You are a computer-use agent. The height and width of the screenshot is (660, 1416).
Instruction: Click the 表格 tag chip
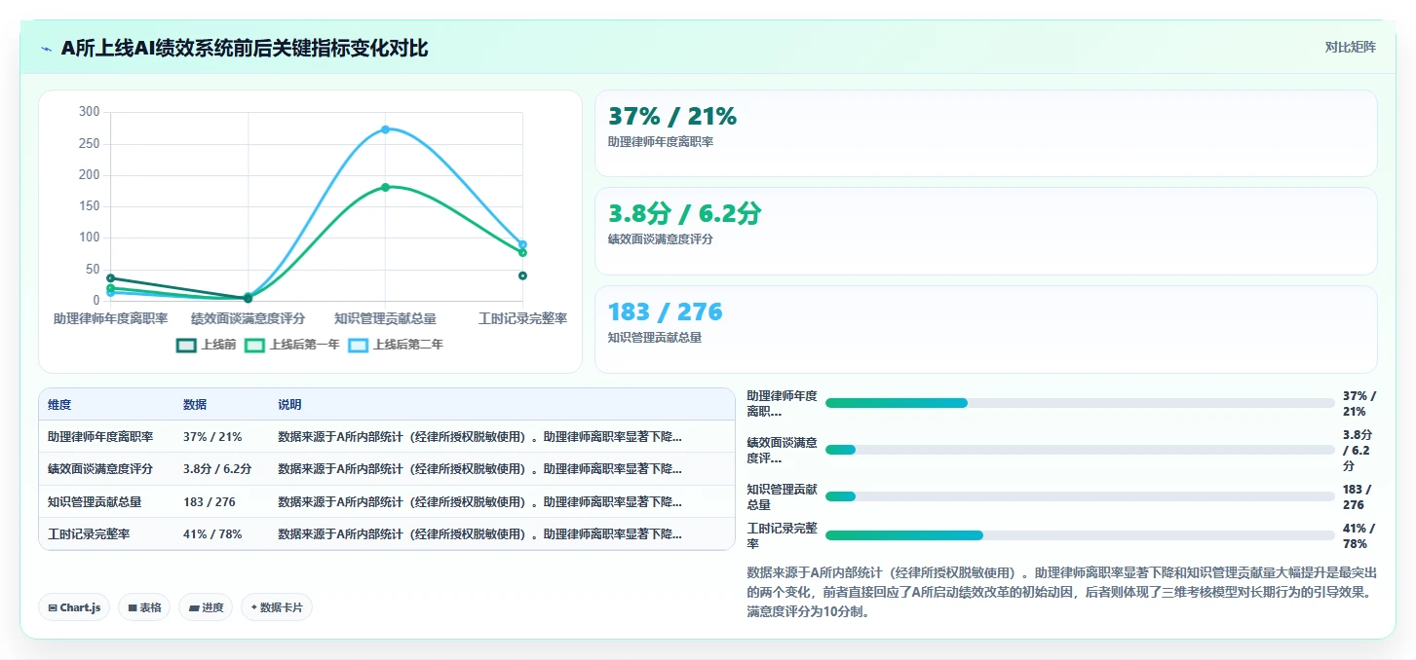click(x=144, y=607)
